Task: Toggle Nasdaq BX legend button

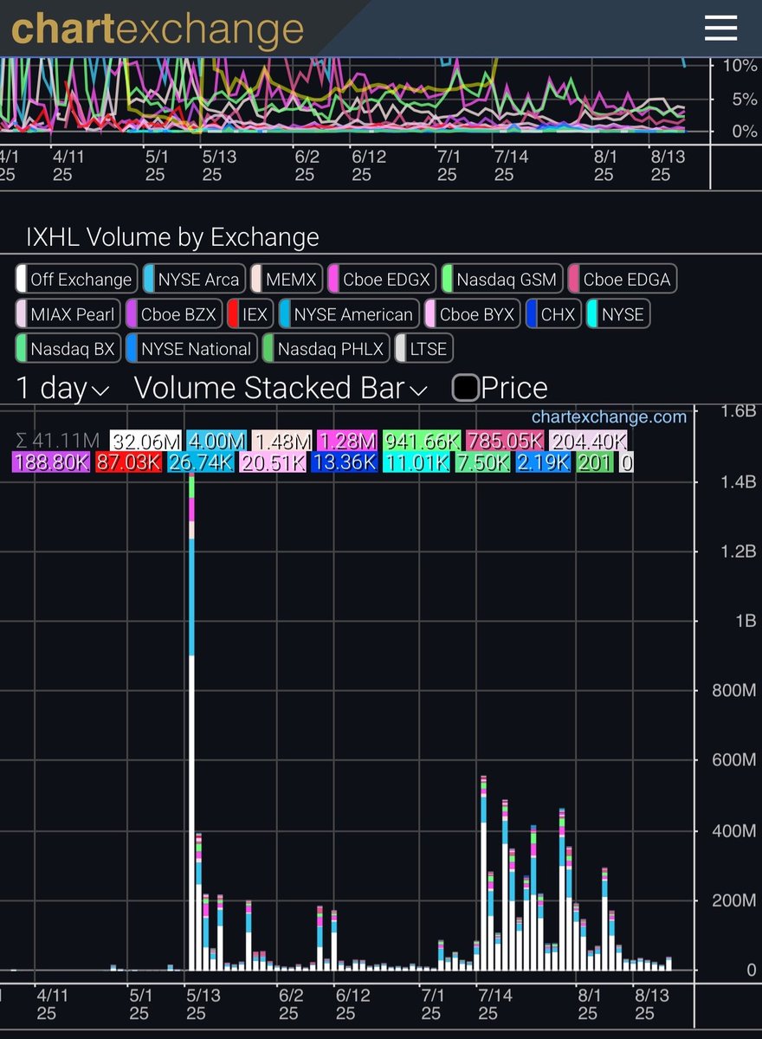Action: coord(68,348)
